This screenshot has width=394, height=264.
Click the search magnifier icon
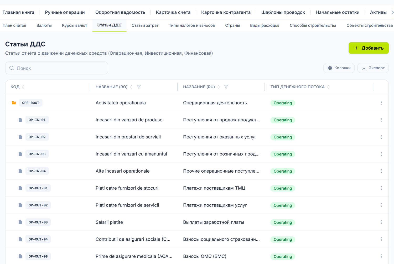pyautogui.click(x=12, y=68)
